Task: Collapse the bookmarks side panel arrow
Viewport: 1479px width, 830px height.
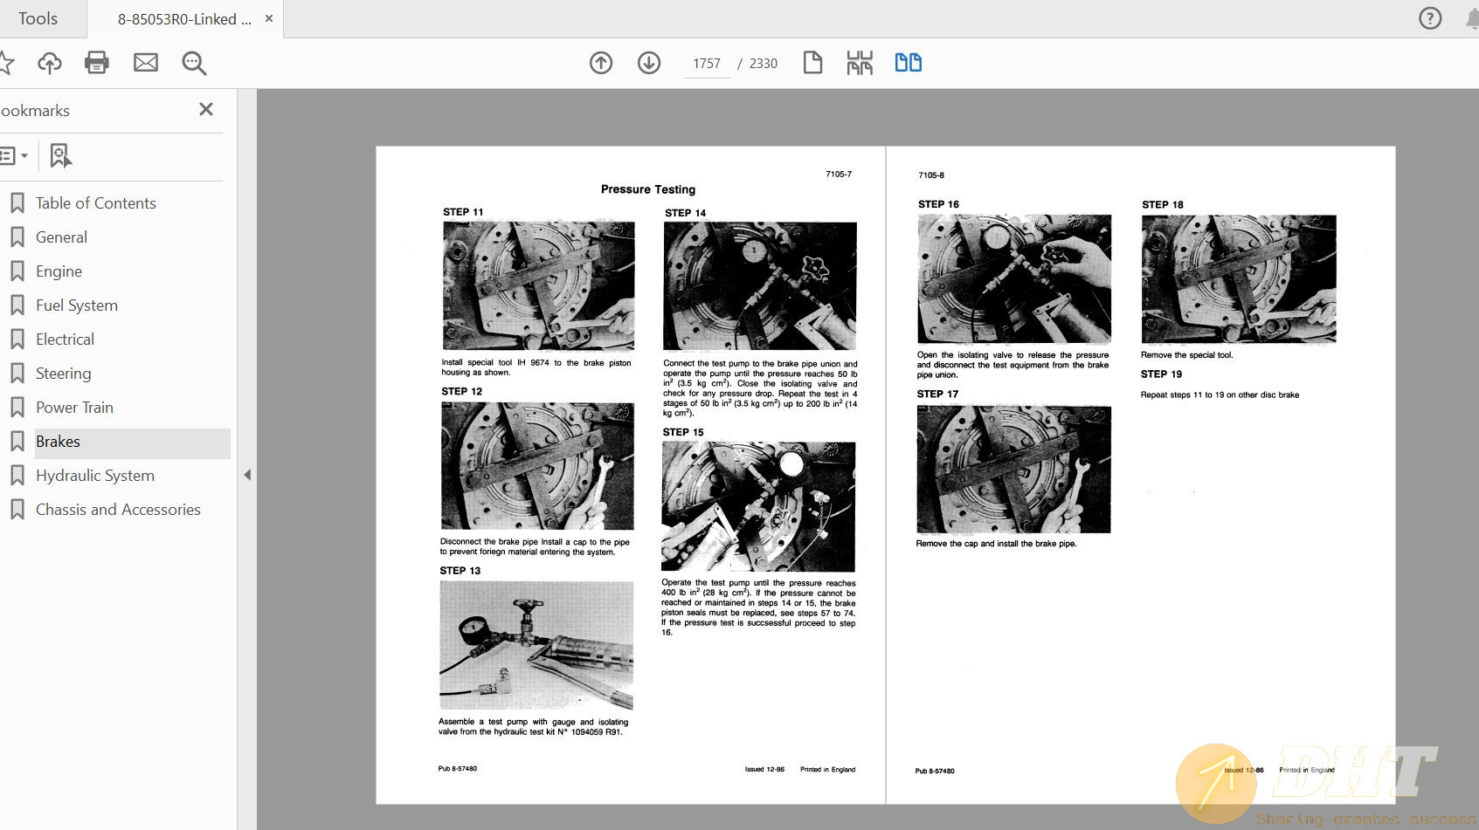Action: [247, 475]
